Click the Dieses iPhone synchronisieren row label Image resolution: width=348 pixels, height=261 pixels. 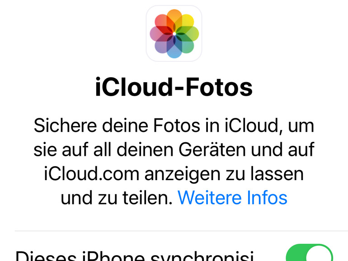(135, 256)
